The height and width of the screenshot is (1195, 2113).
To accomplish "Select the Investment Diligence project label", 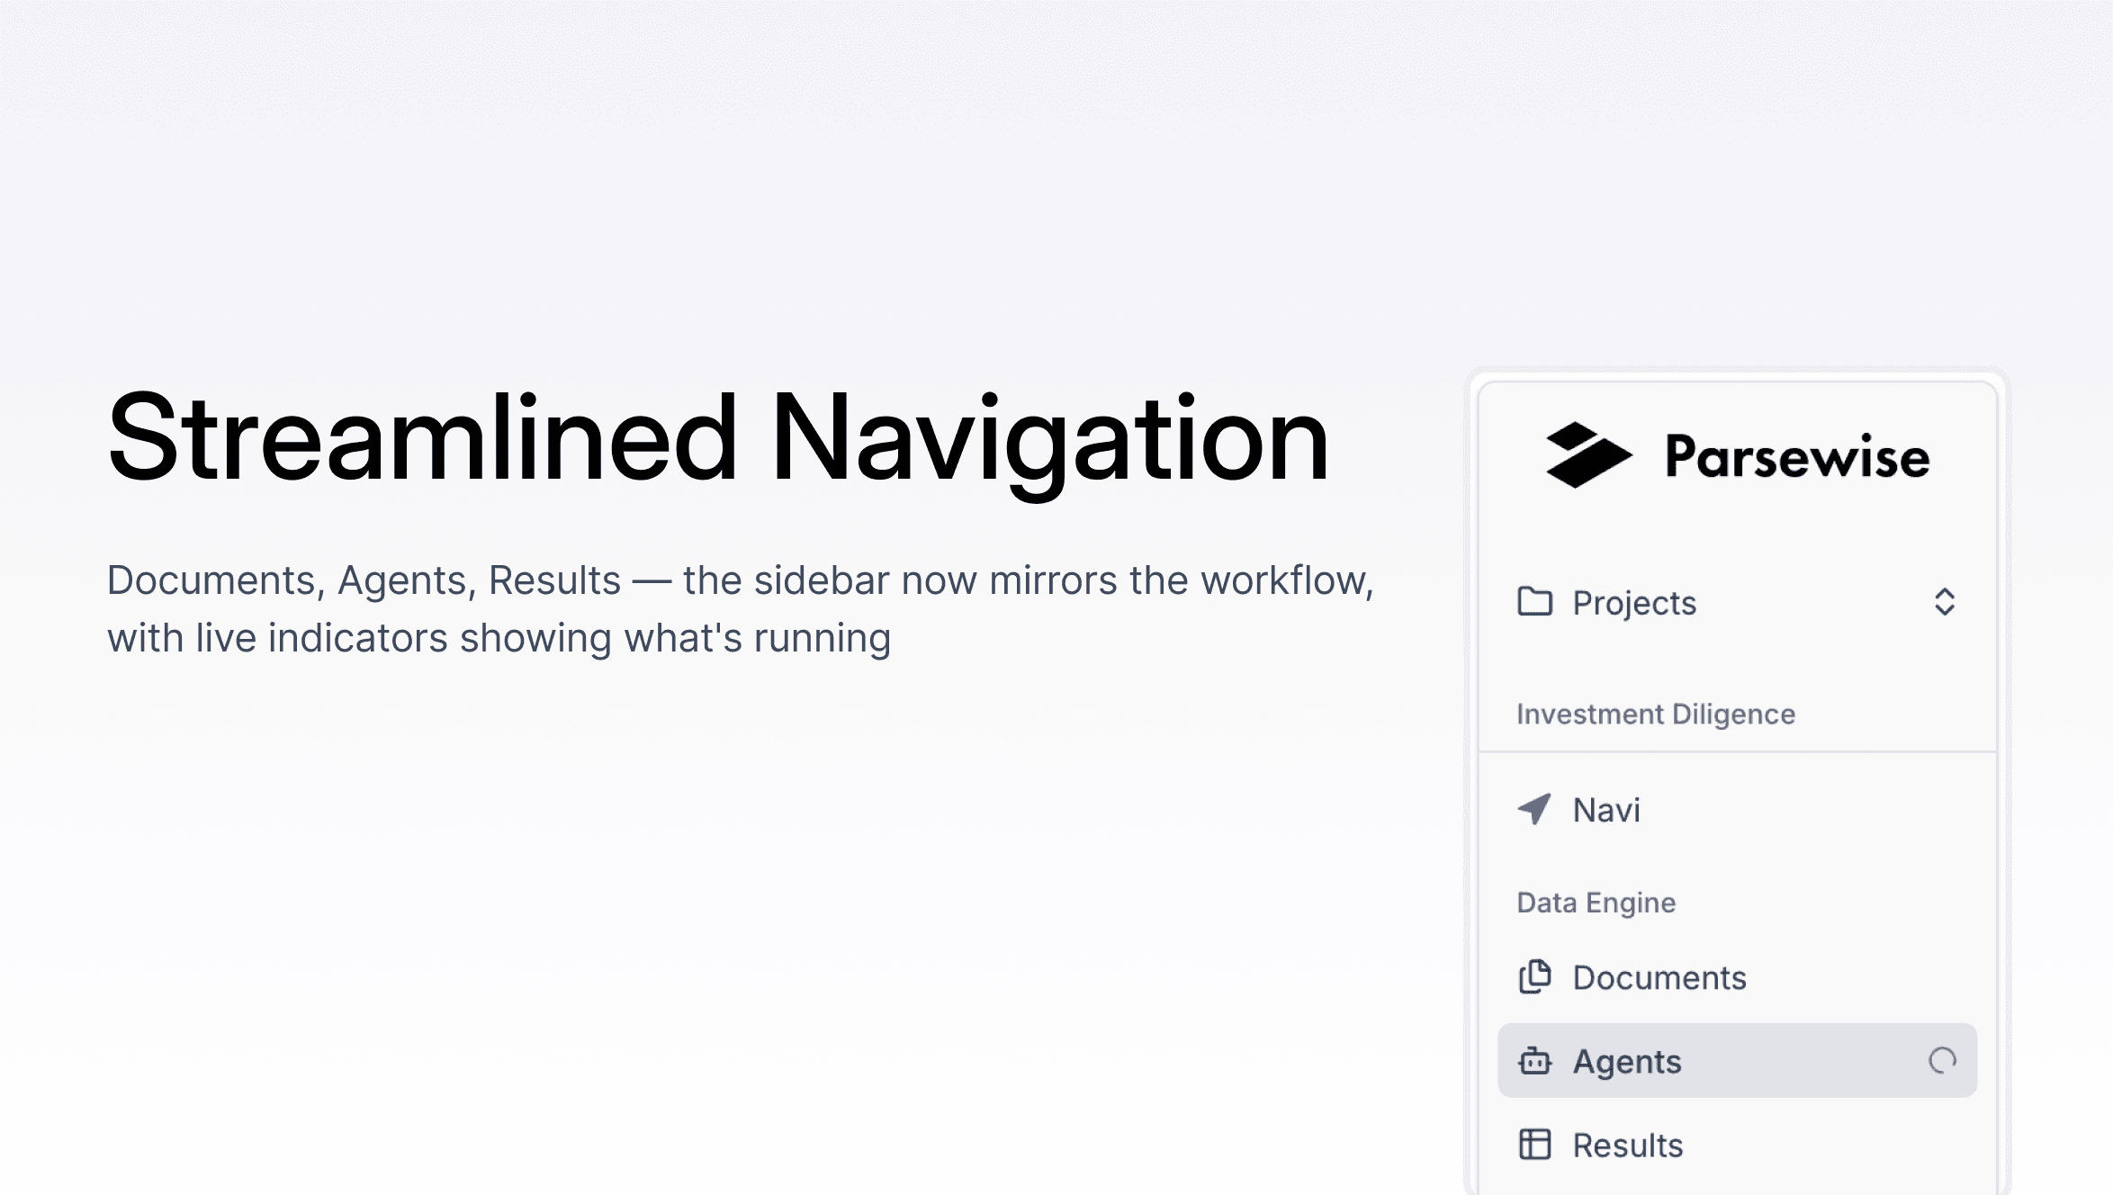I will 1655,714.
